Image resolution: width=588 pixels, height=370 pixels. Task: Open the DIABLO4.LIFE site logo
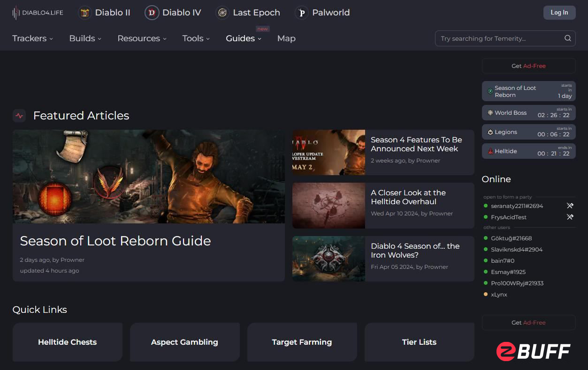point(38,13)
